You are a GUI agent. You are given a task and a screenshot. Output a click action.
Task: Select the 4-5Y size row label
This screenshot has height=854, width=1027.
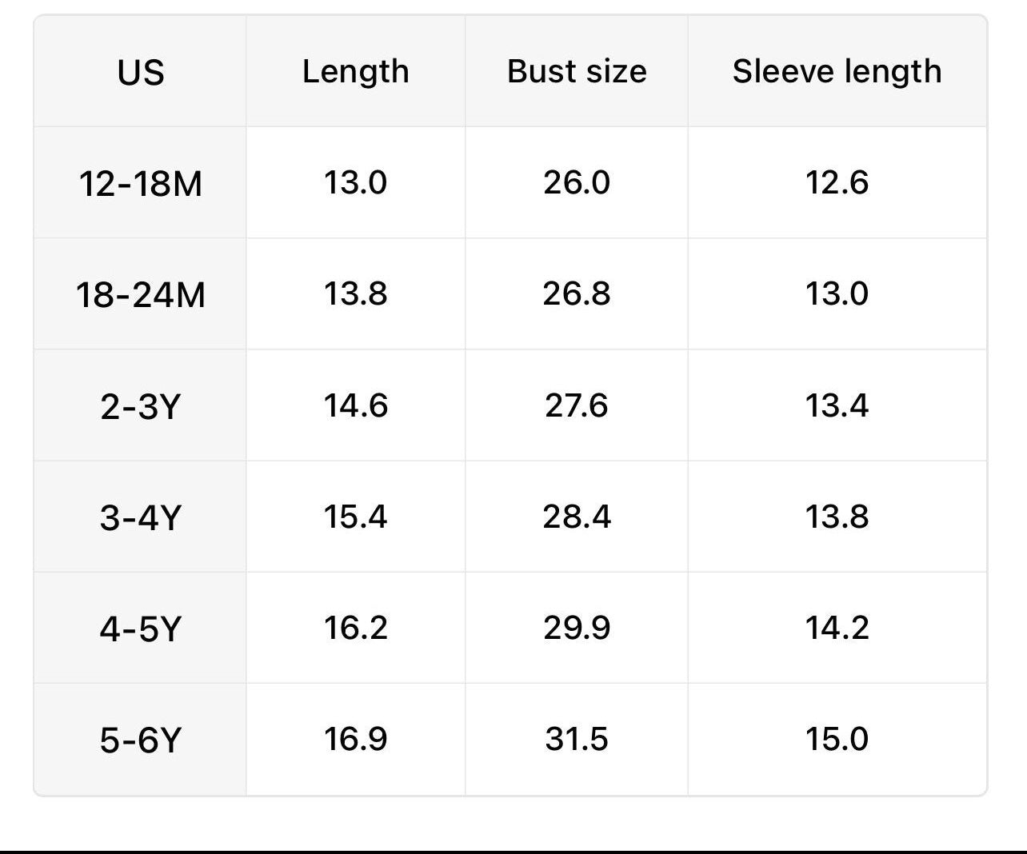pyautogui.click(x=141, y=629)
